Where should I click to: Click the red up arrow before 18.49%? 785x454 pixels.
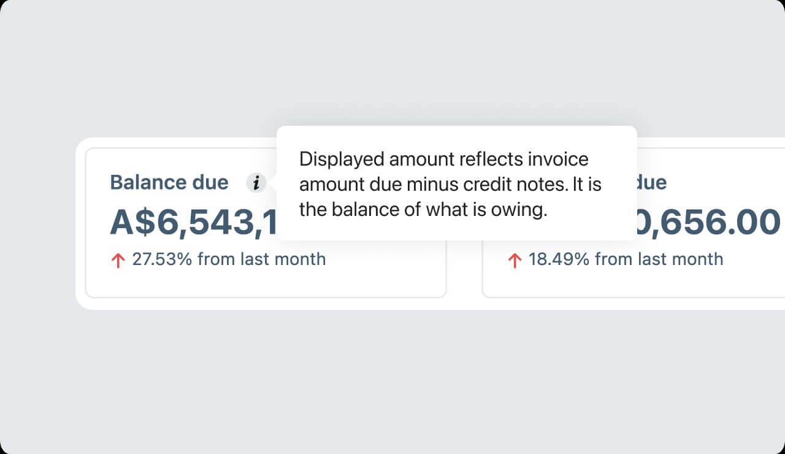[514, 260]
